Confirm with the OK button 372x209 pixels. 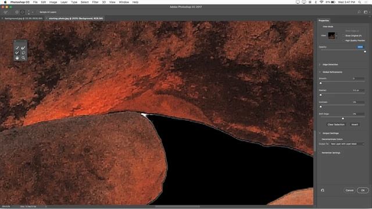(363, 190)
